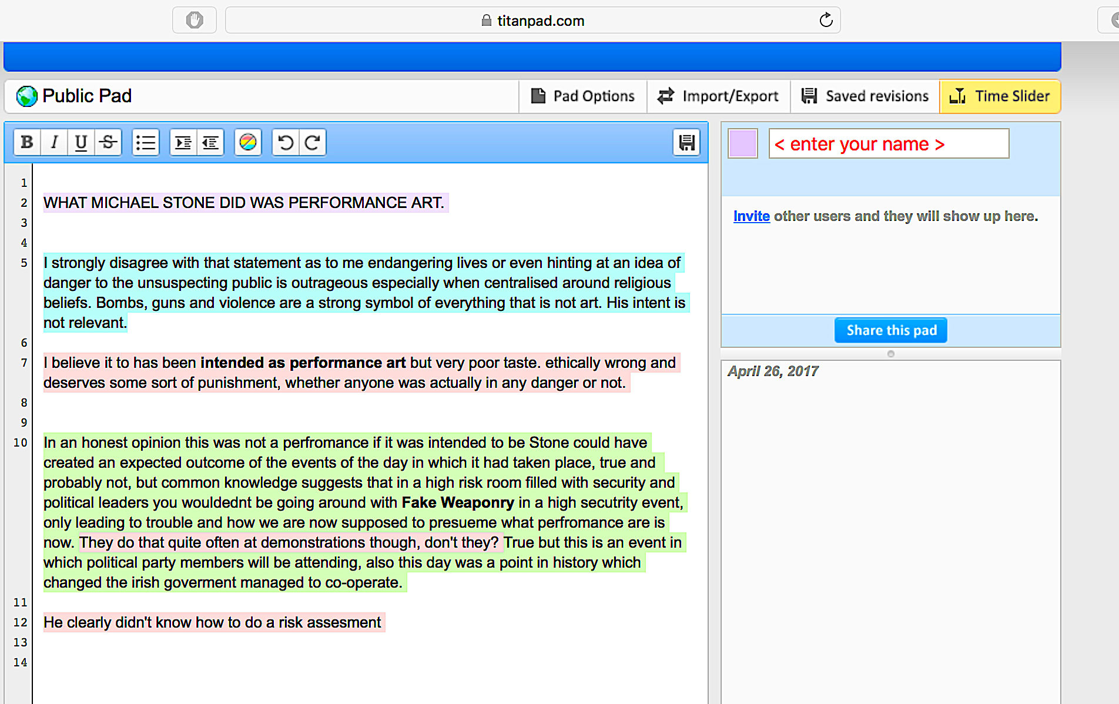Pick your author color swatch
This screenshot has width=1119, height=704.
pyautogui.click(x=743, y=143)
